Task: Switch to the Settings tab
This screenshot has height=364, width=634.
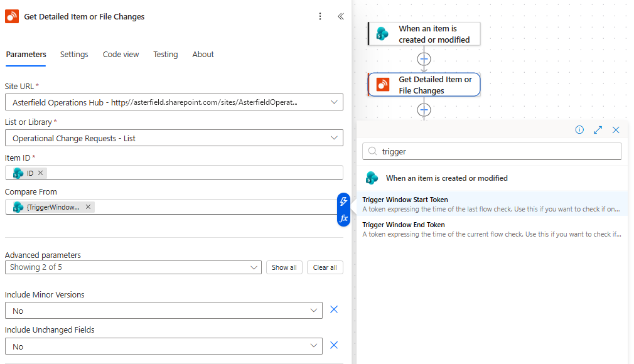Action: coord(74,54)
